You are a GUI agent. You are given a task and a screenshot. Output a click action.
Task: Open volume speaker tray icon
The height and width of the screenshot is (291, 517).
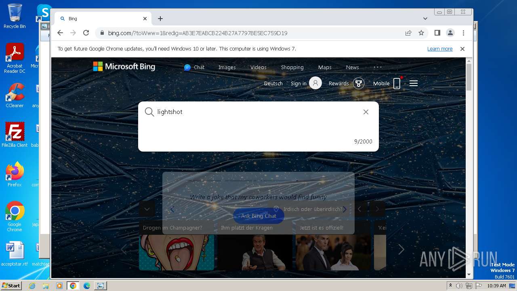459,286
